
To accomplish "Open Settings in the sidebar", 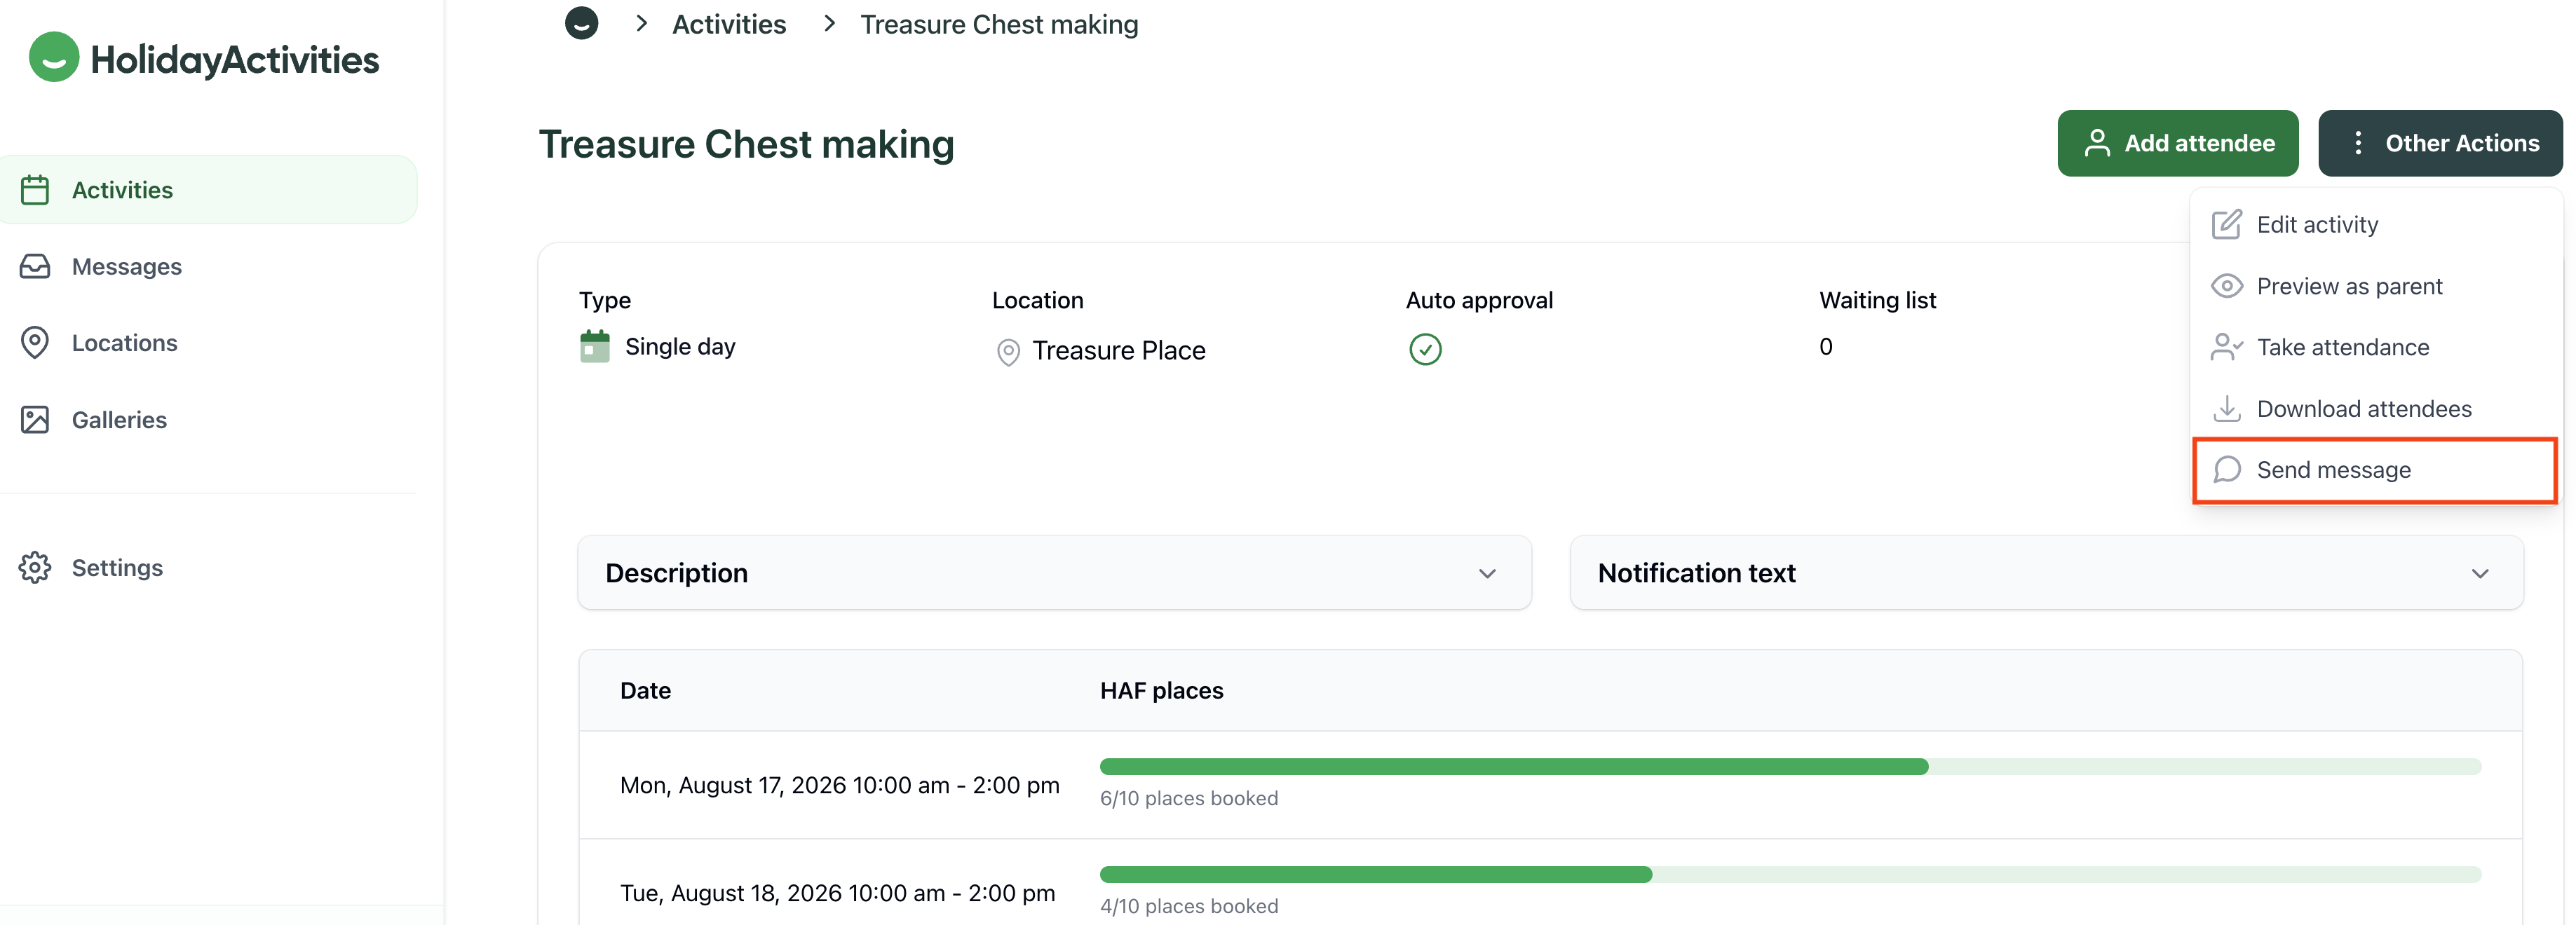I will 208,568.
